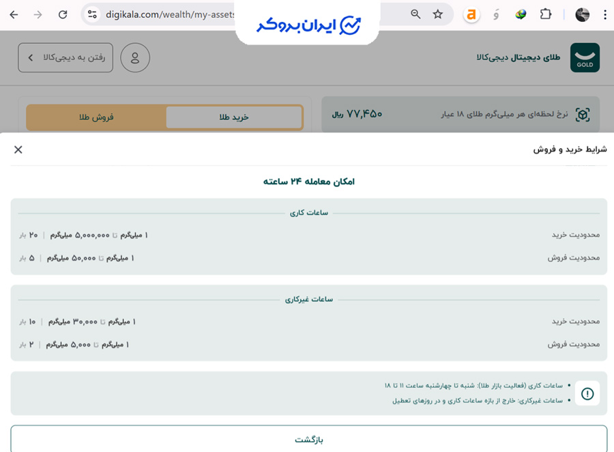This screenshot has height=452, width=614.
Task: Open Chrome's three-dot menu
Action: click(x=606, y=14)
